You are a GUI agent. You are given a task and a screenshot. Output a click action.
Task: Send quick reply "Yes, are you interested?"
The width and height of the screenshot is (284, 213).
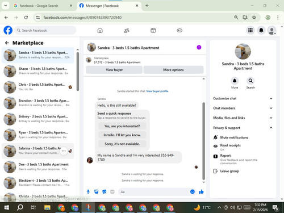click(x=122, y=126)
